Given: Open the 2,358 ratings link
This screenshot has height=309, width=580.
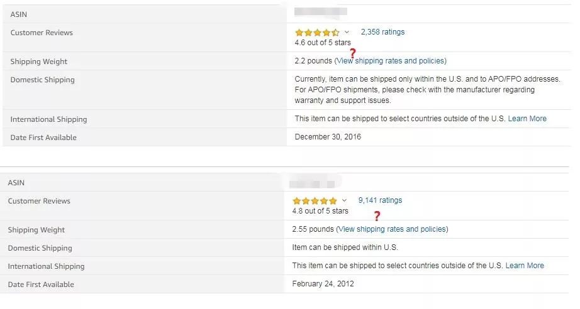Looking at the screenshot, I should click(x=382, y=32).
